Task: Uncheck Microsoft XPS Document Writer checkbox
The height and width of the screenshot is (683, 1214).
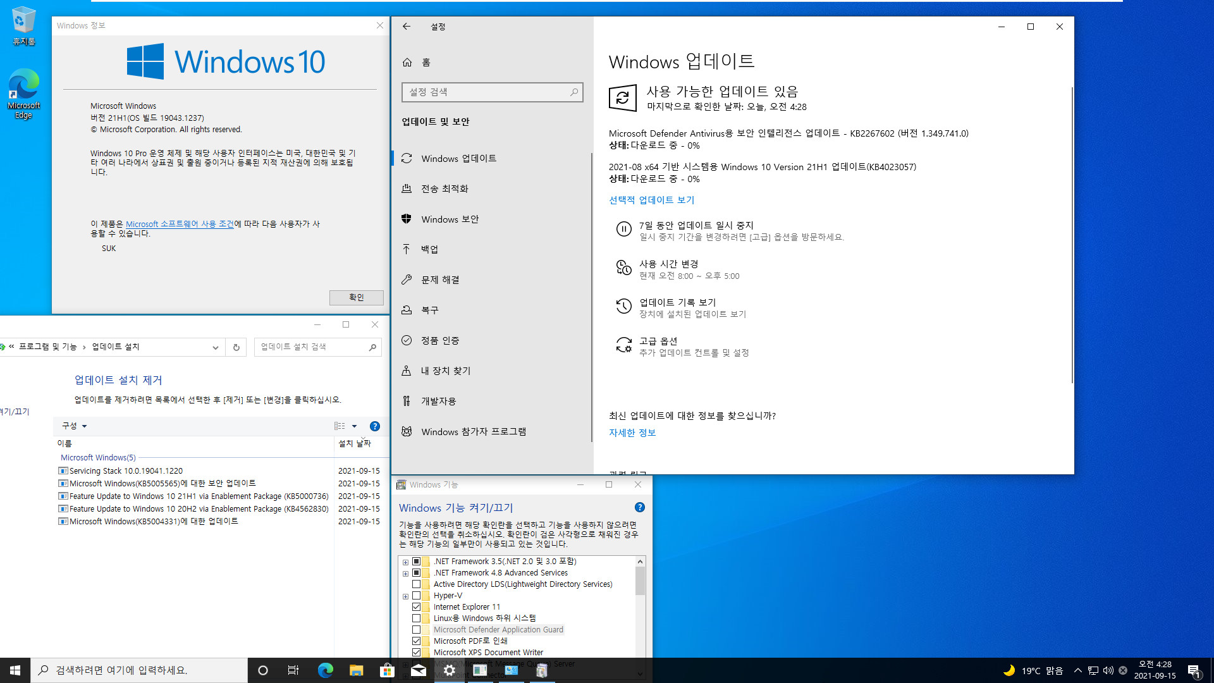Action: 416,653
